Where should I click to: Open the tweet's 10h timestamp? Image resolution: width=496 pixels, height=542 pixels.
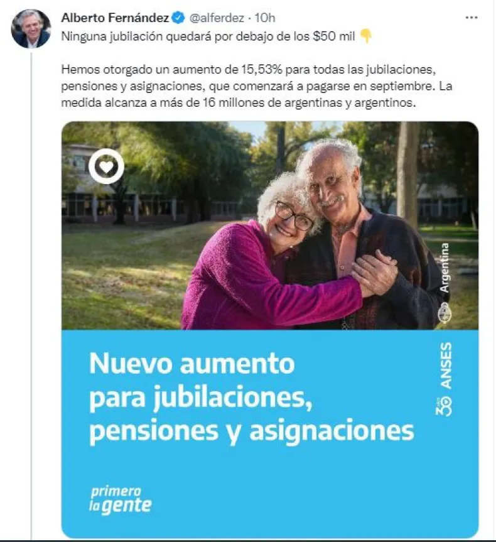coord(265,18)
